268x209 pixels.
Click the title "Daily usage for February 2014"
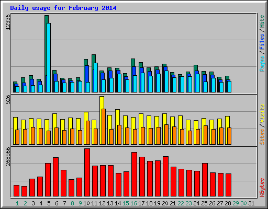[63, 8]
